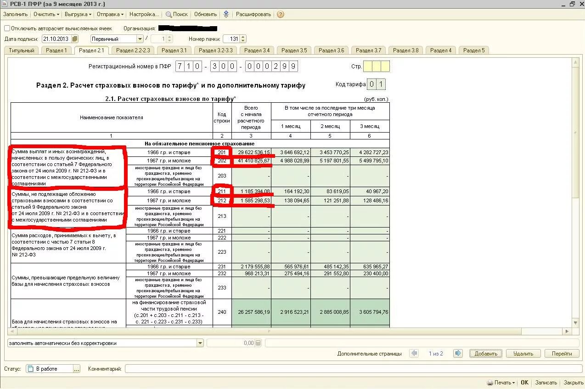The height and width of the screenshot is (389, 585).
Task: Open Настройка... settings
Action: [x=144, y=14]
